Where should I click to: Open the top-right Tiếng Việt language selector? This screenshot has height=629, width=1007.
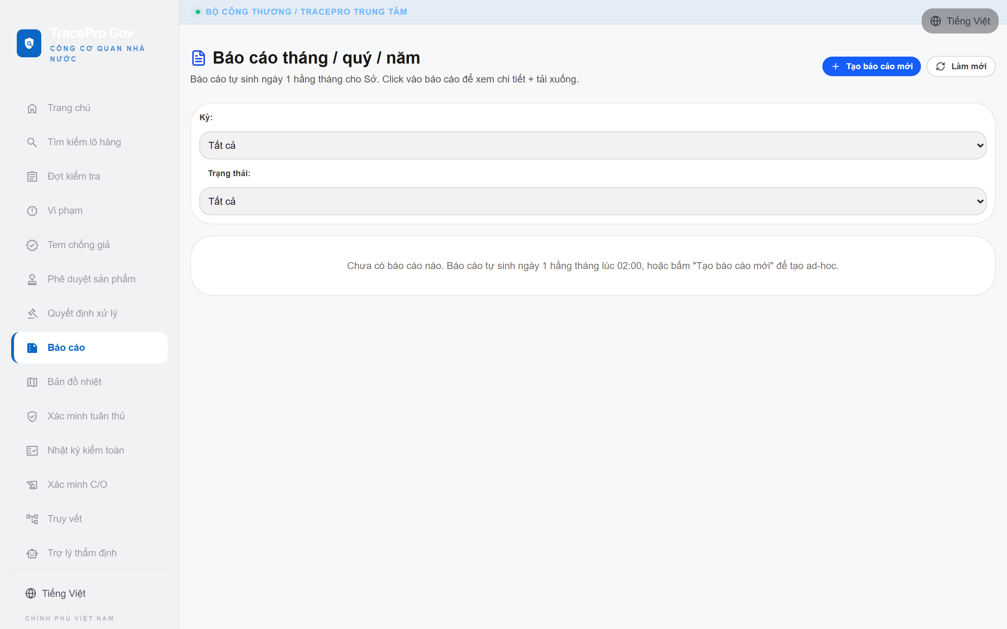[959, 21]
